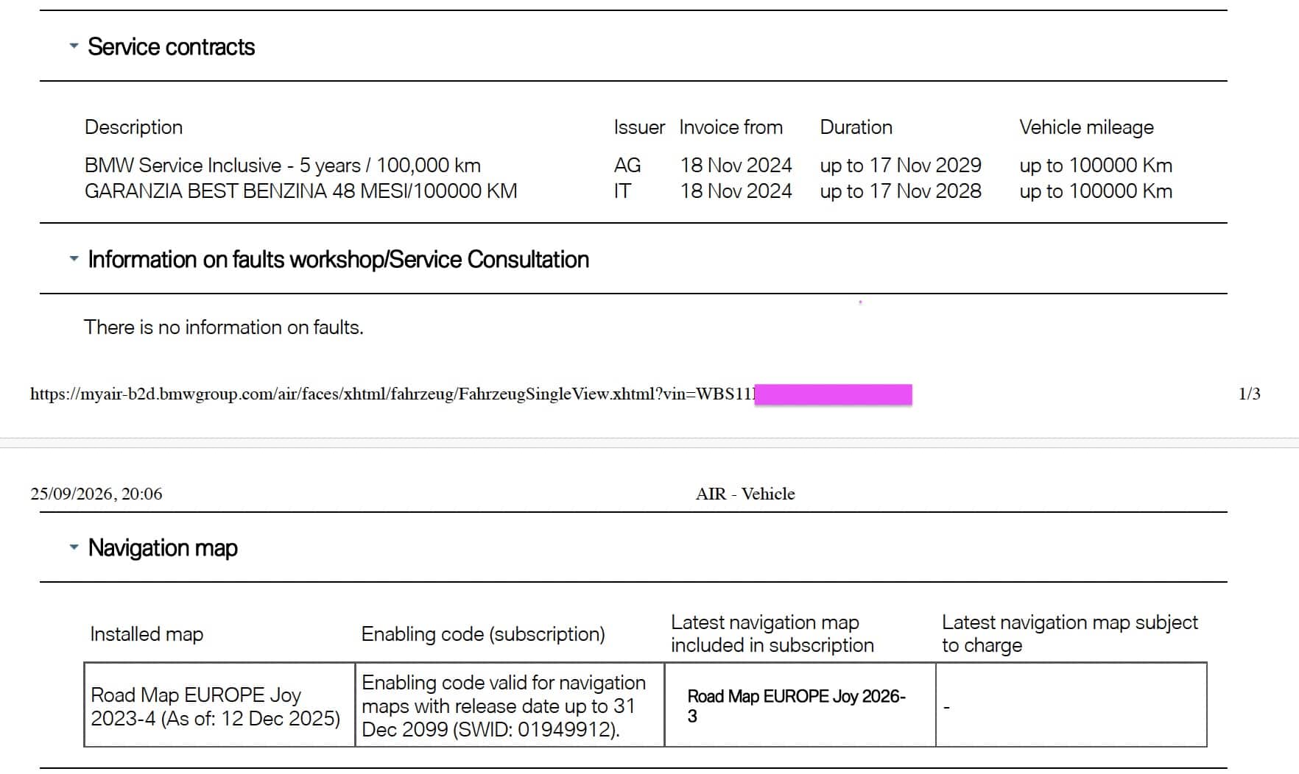Click the 'Road Map EUROPE Joy 2023-4' cell
Image resolution: width=1299 pixels, height=774 pixels.
pyautogui.click(x=219, y=706)
